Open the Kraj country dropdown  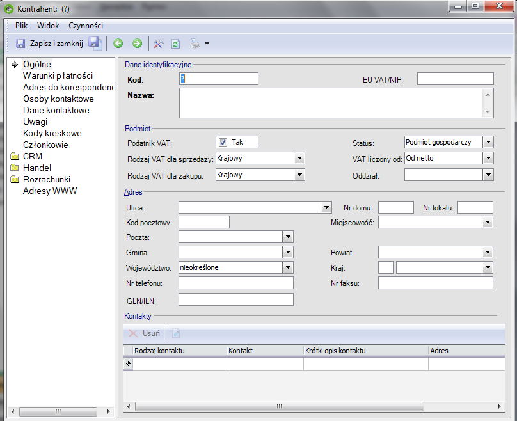coord(488,267)
